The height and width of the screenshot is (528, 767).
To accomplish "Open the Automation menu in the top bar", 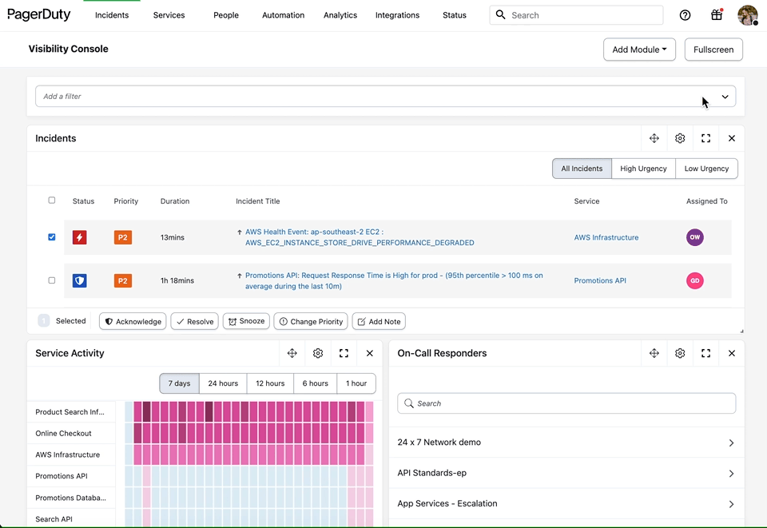I will [283, 14].
